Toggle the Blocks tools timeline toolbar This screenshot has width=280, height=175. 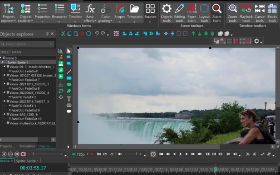[272, 13]
